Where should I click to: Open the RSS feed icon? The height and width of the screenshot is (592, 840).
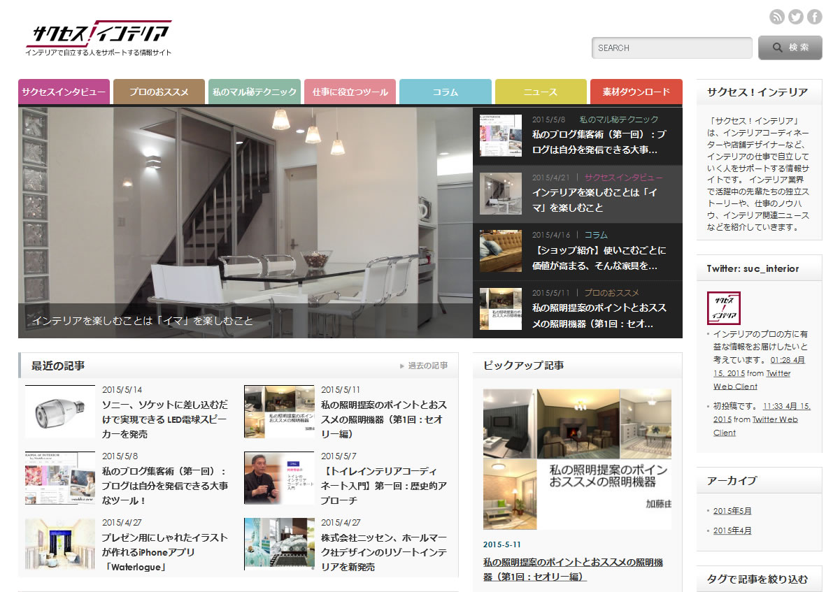click(777, 17)
